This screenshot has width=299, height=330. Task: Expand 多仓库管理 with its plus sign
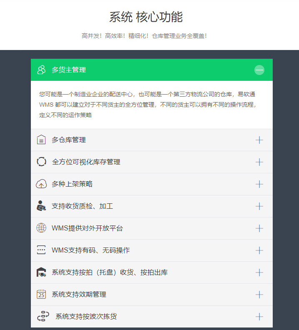click(259, 140)
